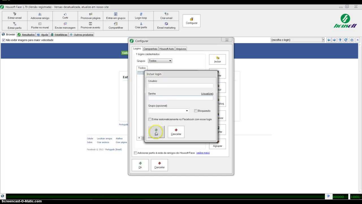Go forward with the browser forward arrow

[x=334, y=40]
